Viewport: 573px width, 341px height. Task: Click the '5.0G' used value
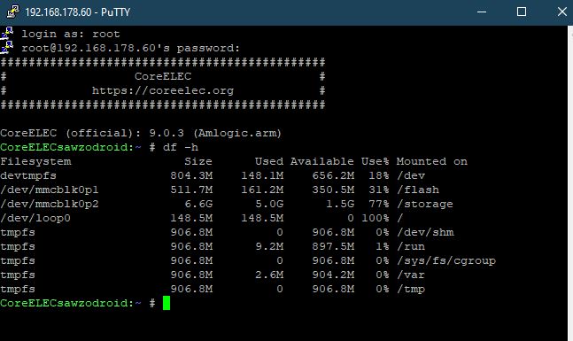point(269,204)
